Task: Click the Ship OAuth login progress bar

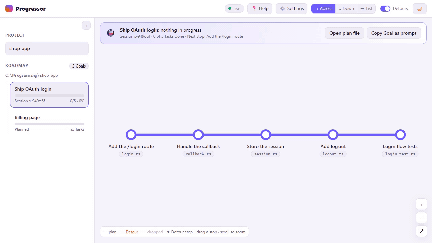Action: (49, 96)
